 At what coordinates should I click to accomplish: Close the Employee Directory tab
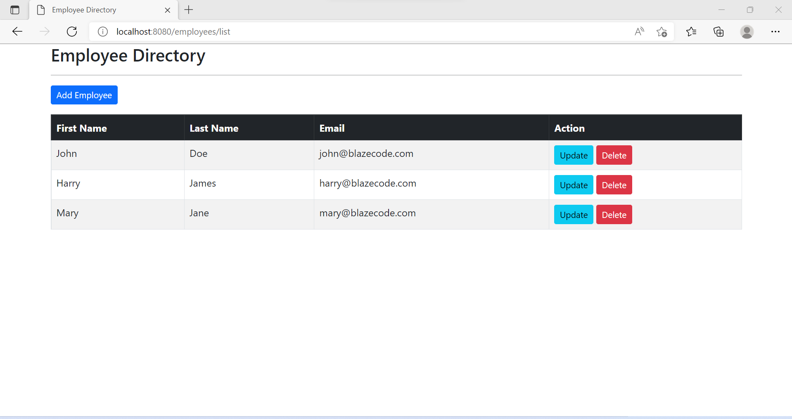(168, 10)
